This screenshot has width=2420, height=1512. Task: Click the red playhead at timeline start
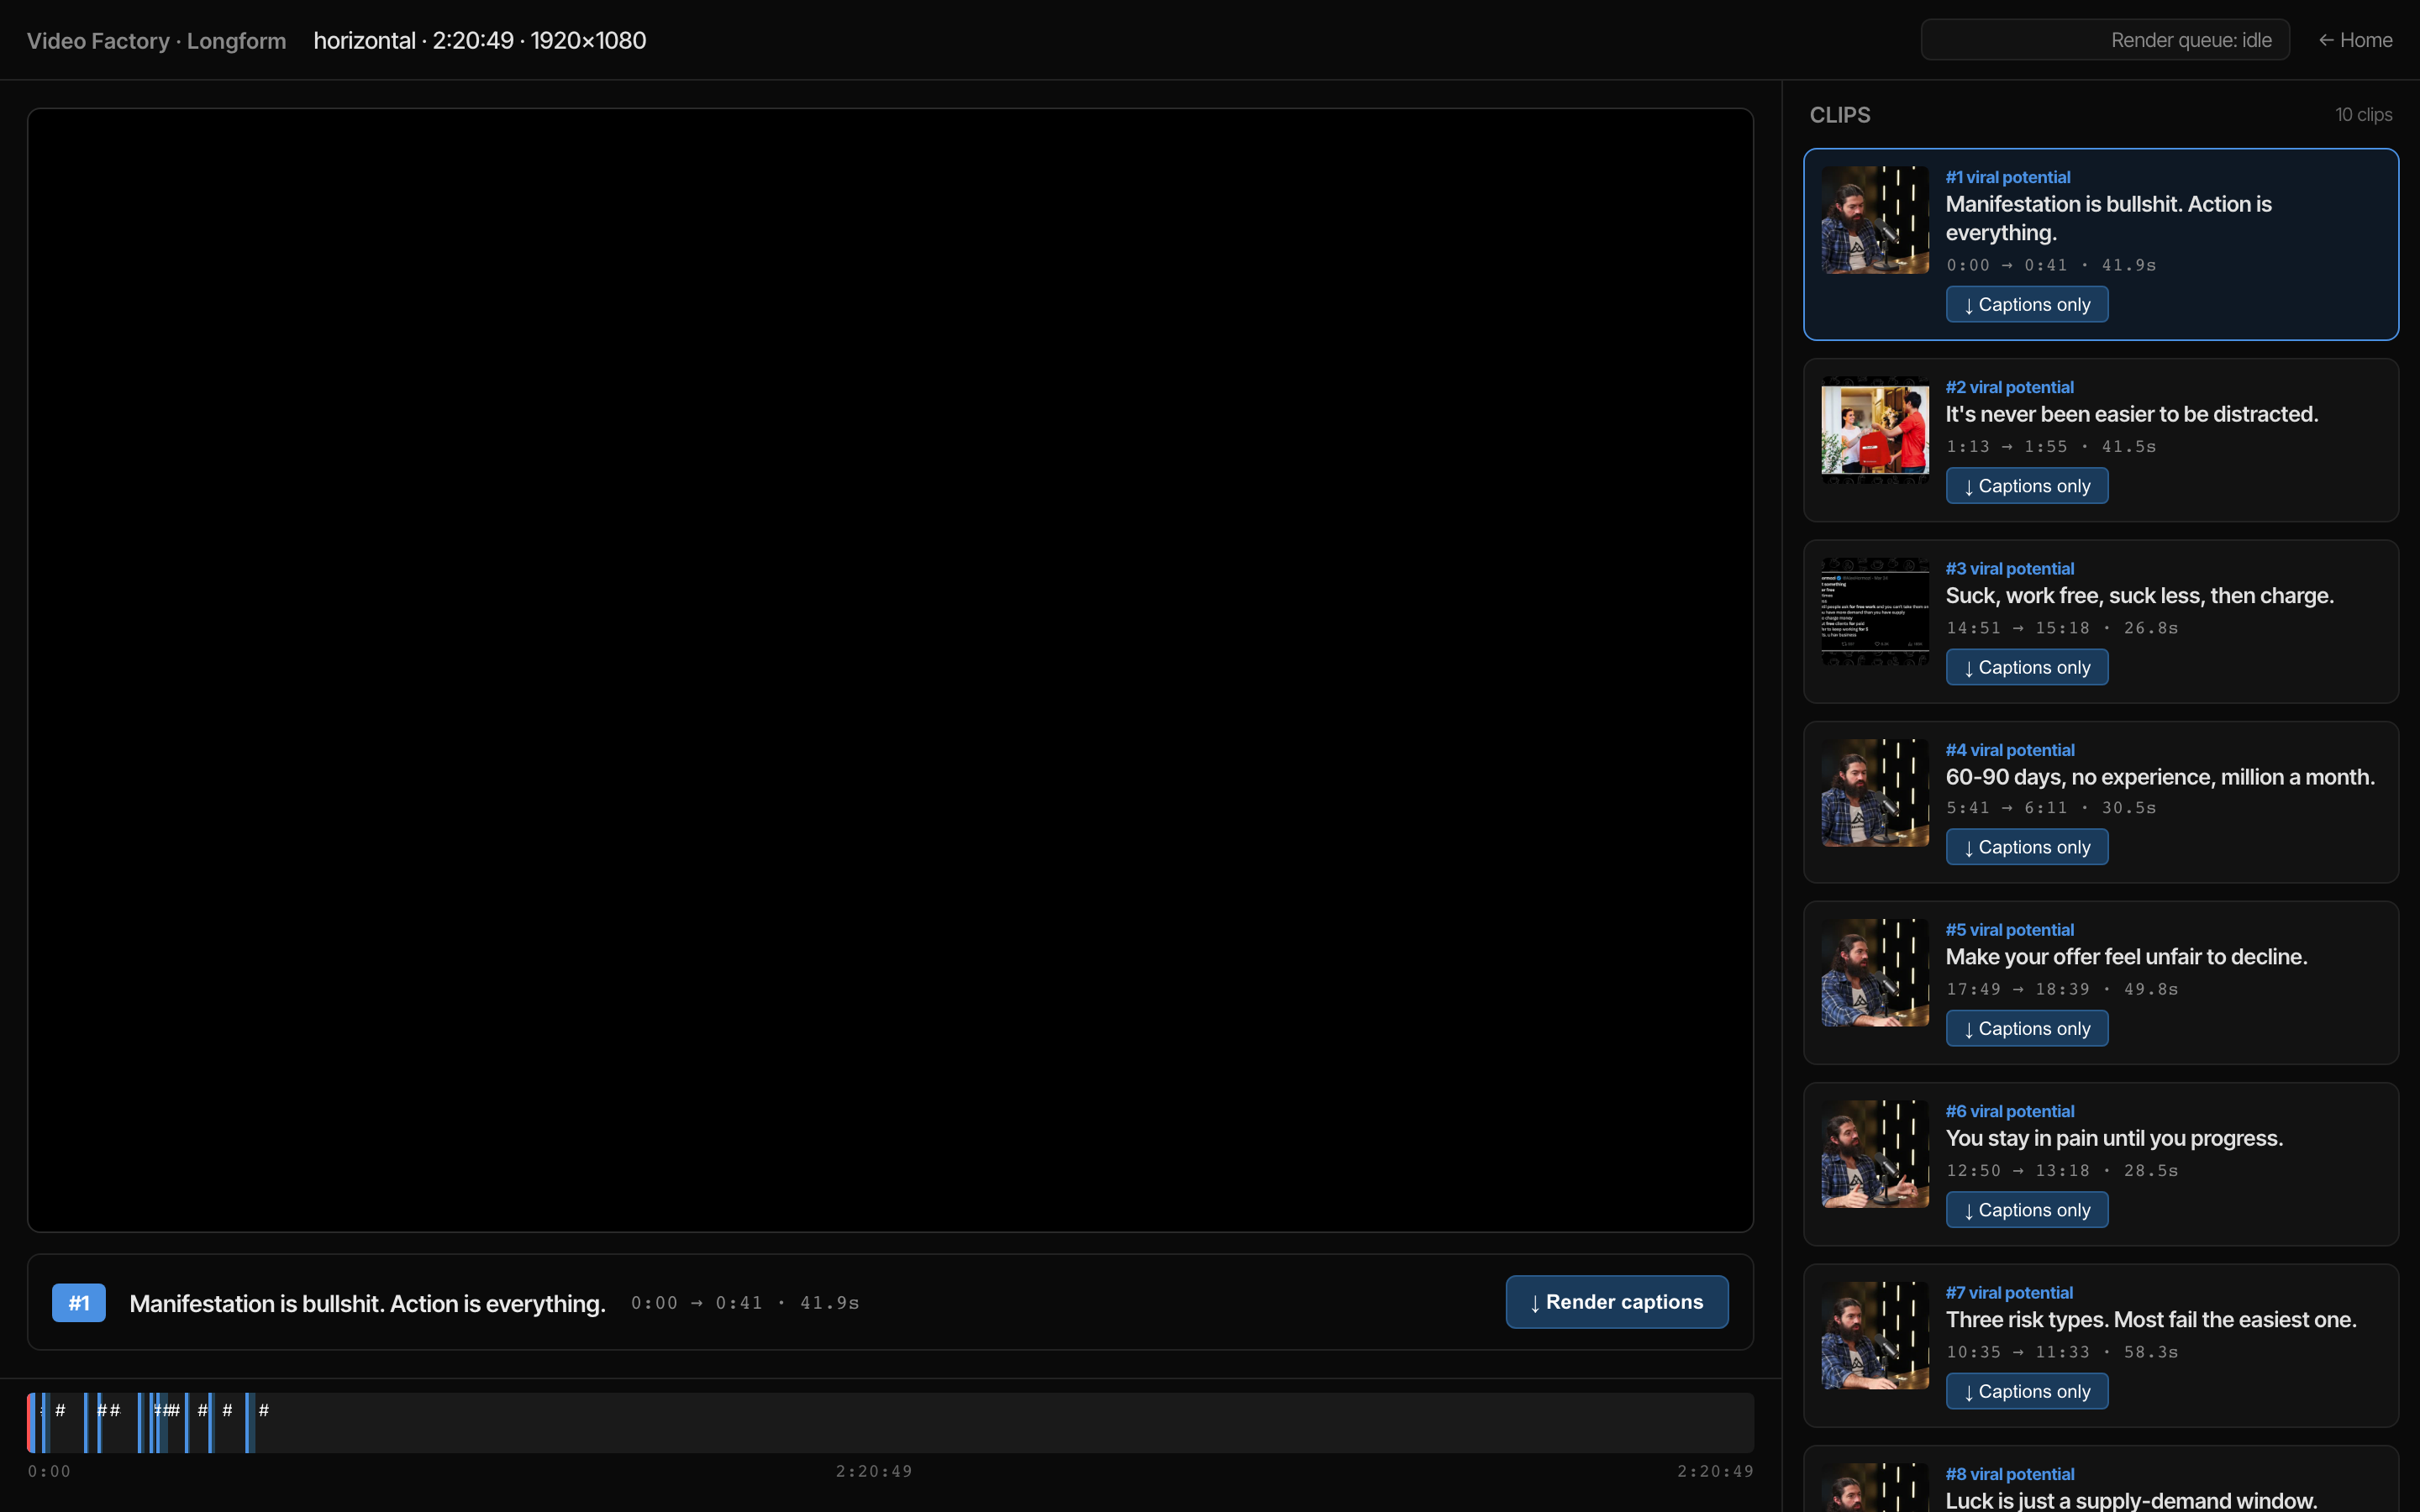[31, 1422]
